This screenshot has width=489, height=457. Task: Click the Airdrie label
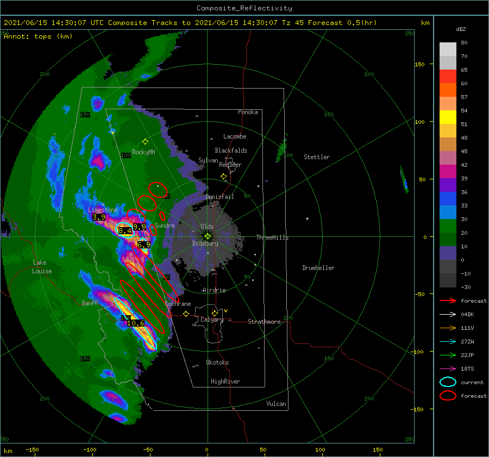(214, 290)
